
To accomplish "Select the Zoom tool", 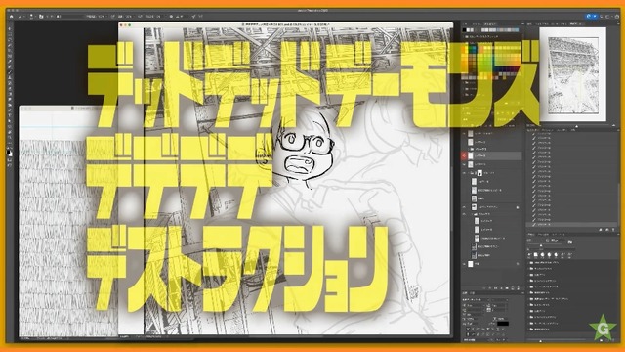I will [x=10, y=138].
